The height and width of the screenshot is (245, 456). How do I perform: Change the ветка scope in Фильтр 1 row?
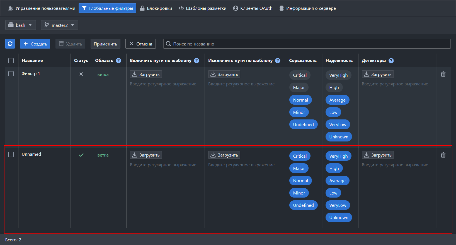tap(103, 75)
